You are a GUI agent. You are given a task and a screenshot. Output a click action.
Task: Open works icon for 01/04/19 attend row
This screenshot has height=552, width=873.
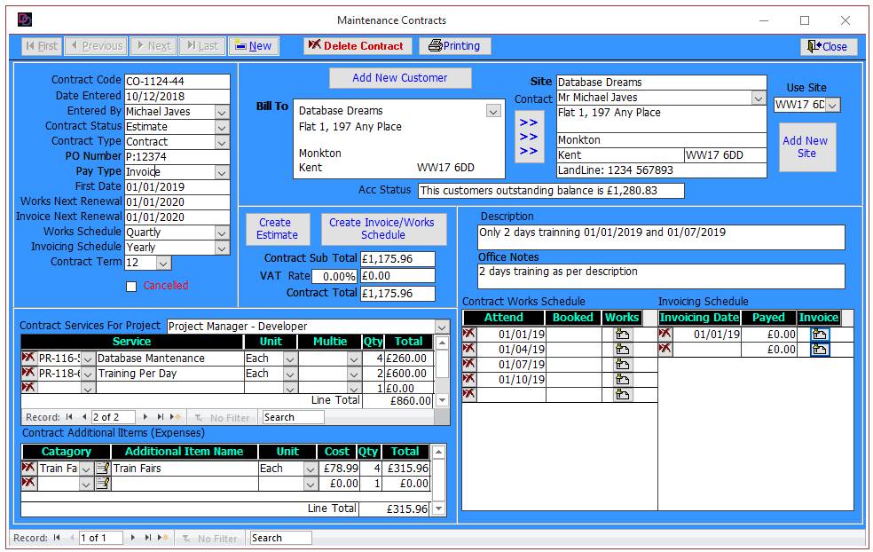point(623,350)
